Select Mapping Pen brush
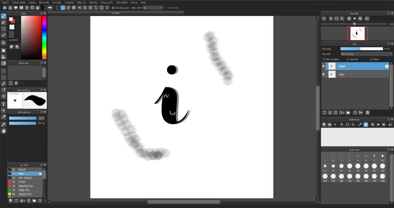394x208 pixels. pos(25,186)
